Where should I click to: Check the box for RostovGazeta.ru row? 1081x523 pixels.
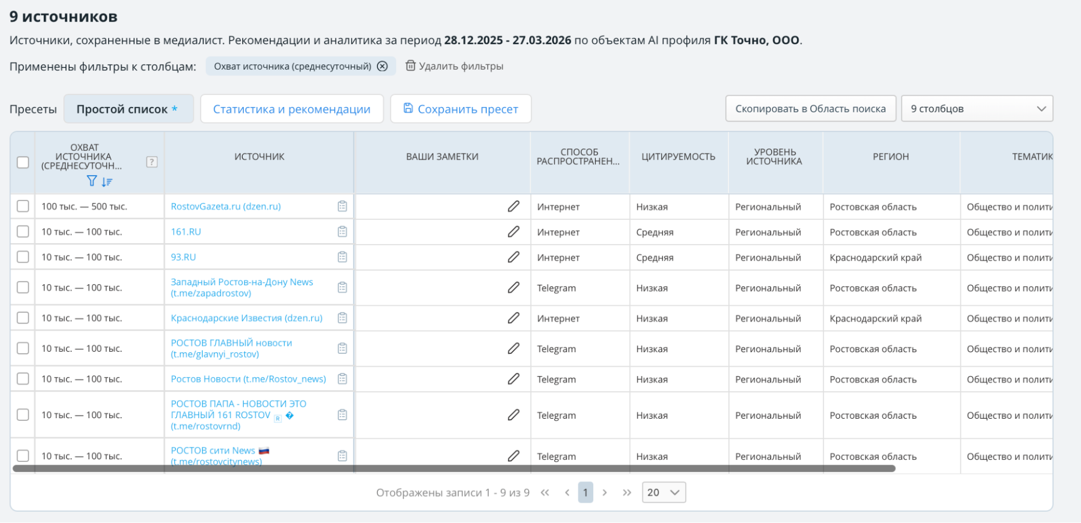point(23,206)
